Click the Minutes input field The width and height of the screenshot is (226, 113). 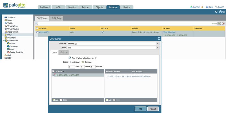[x=93, y=67]
